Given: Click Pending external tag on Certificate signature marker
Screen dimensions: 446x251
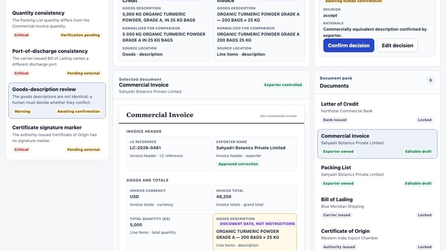Looking at the screenshot, I should [x=84, y=149].
